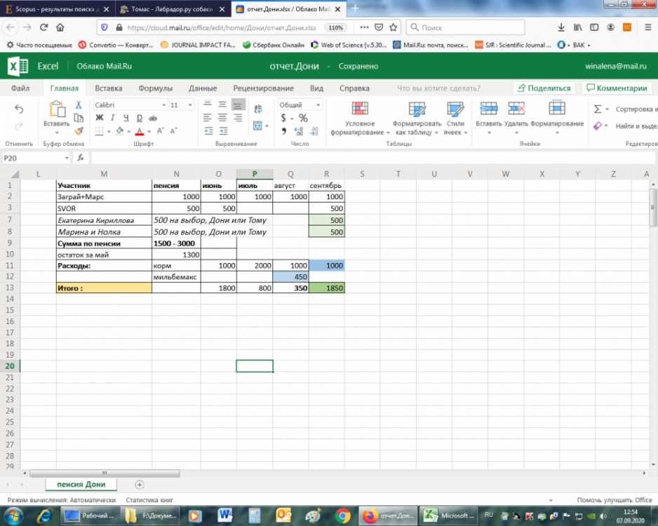Open the Формулы ribbon tab
658x526 pixels.
click(x=155, y=88)
